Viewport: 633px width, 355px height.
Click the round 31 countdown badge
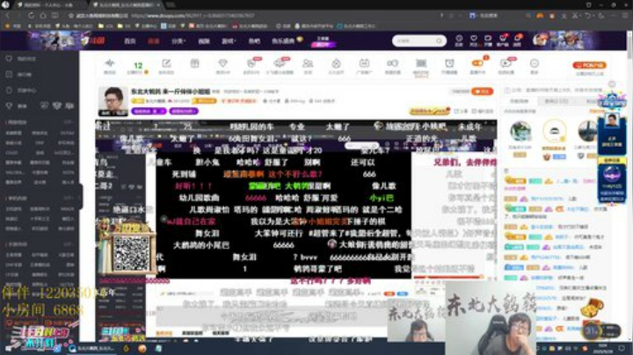(591, 331)
